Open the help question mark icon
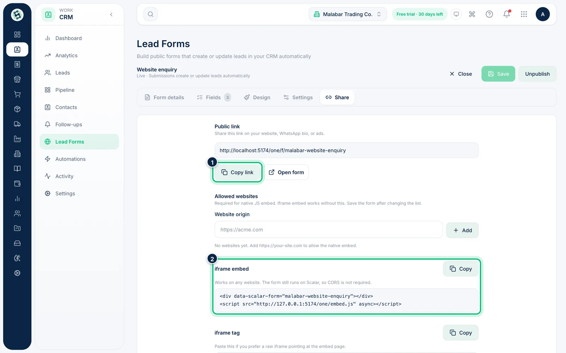Screen dimensions: 566x353 489,14
